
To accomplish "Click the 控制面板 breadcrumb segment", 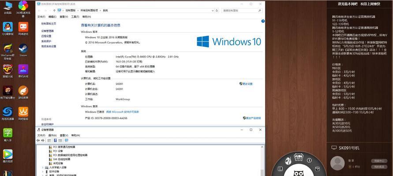I will coord(71,11).
